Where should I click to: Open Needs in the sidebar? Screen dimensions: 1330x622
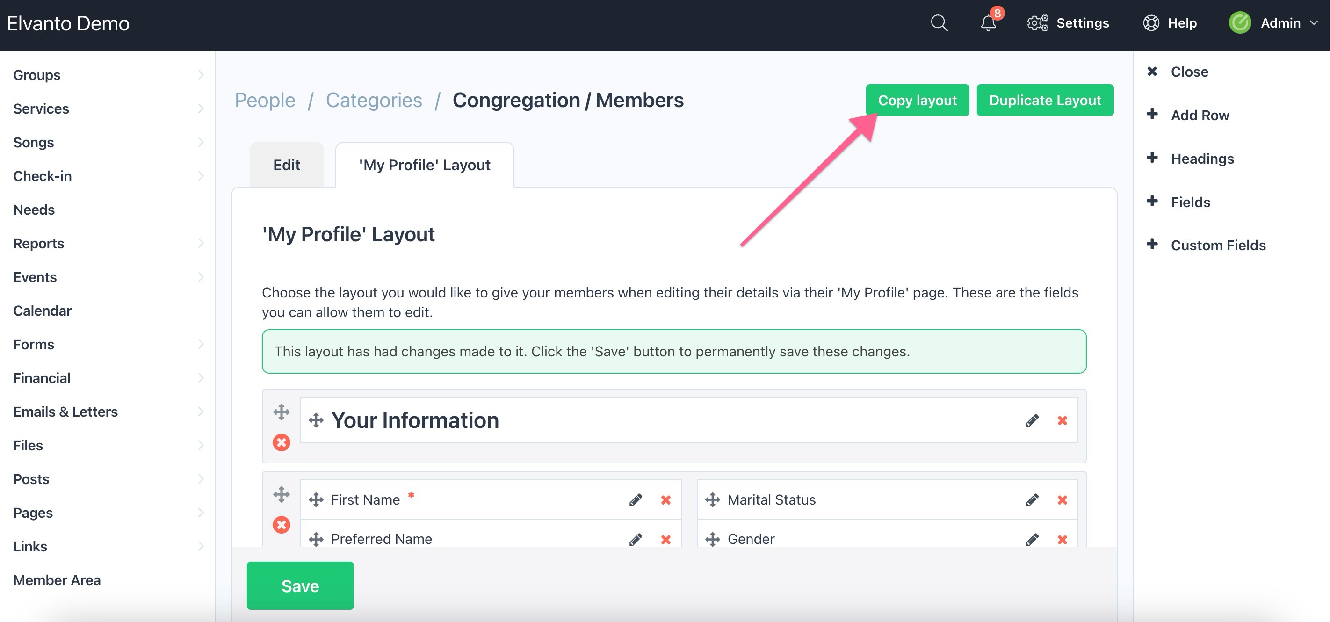[34, 210]
